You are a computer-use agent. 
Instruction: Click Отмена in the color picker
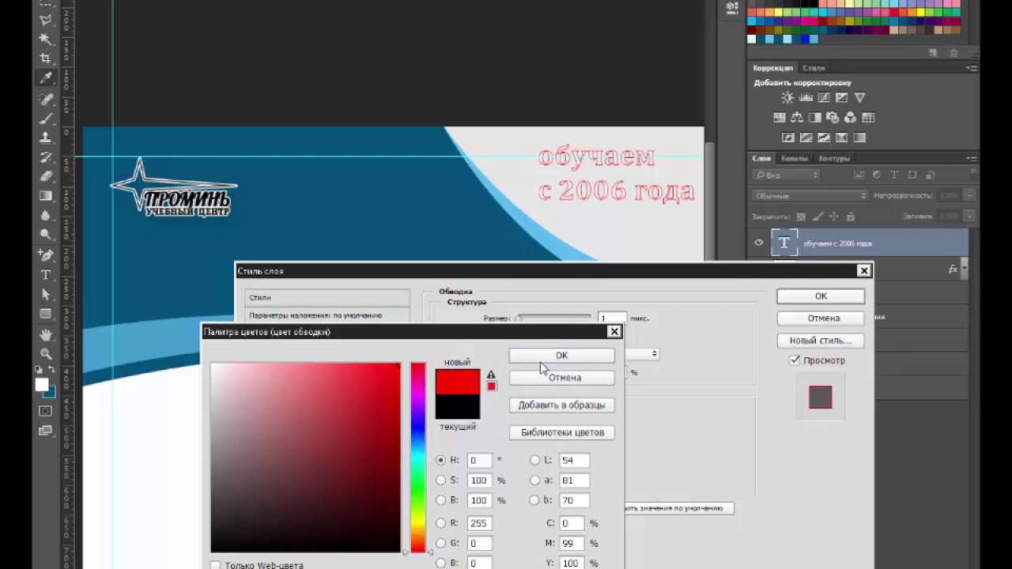tap(561, 378)
